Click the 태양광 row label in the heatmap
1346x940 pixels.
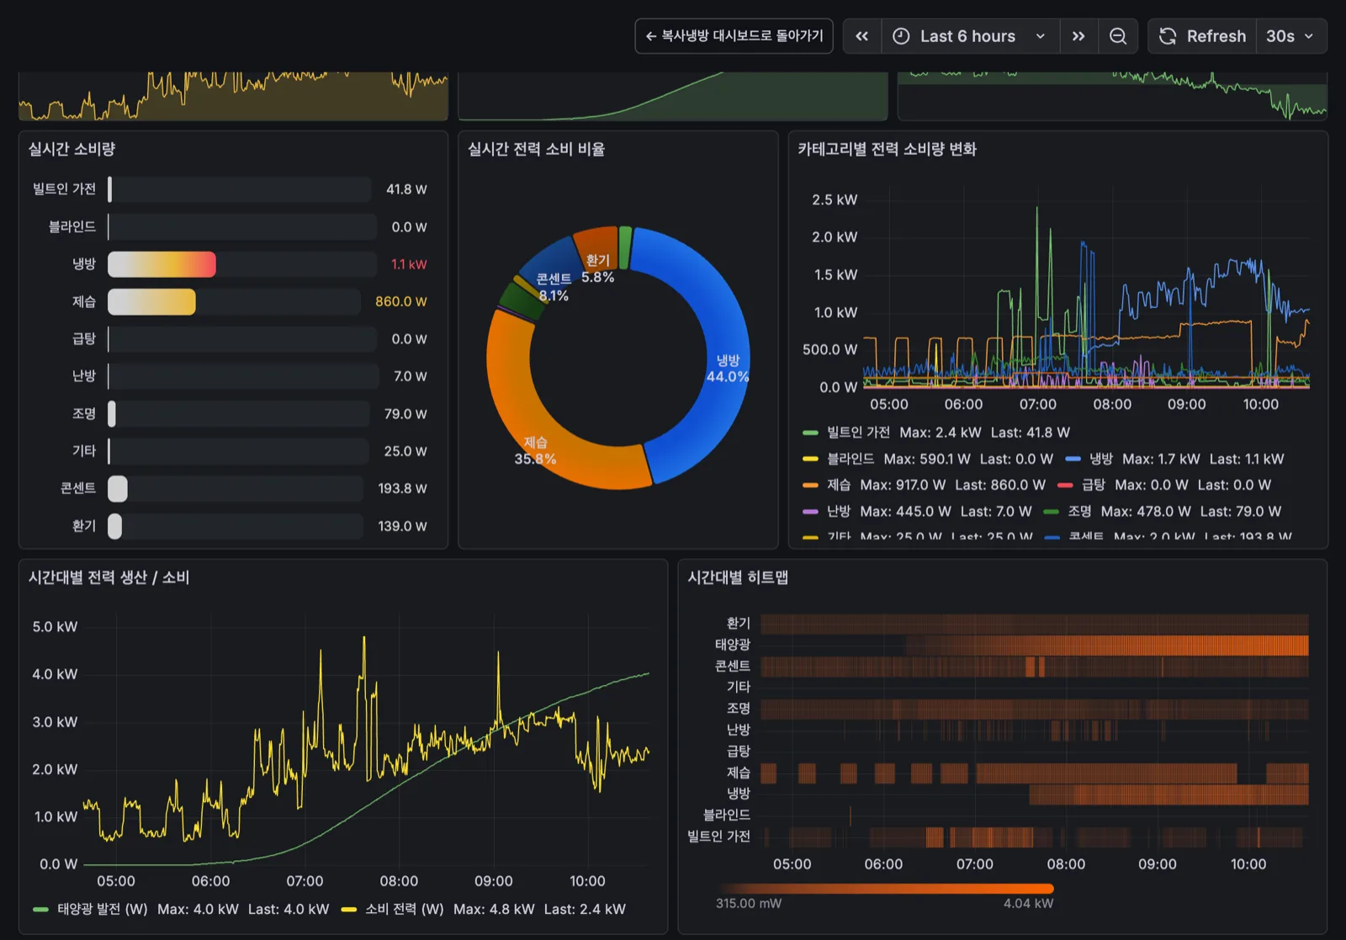pos(733,645)
